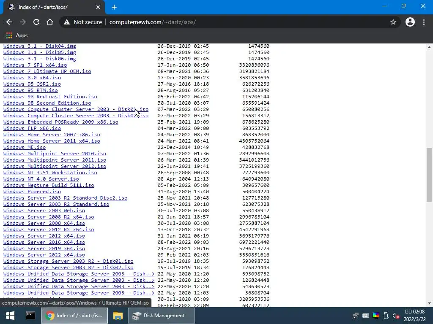The width and height of the screenshot is (433, 324).
Task: Click the scrollbar up arrow
Action: click(x=429, y=47)
